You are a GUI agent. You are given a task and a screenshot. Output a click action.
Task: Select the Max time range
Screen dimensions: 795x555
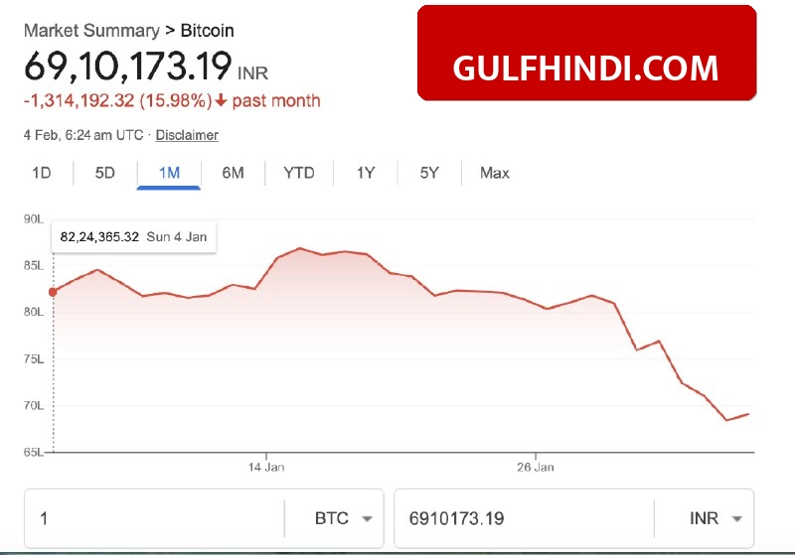coord(495,173)
